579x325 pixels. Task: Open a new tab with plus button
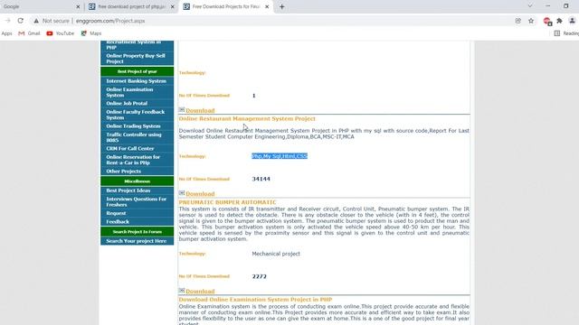coord(281,6)
